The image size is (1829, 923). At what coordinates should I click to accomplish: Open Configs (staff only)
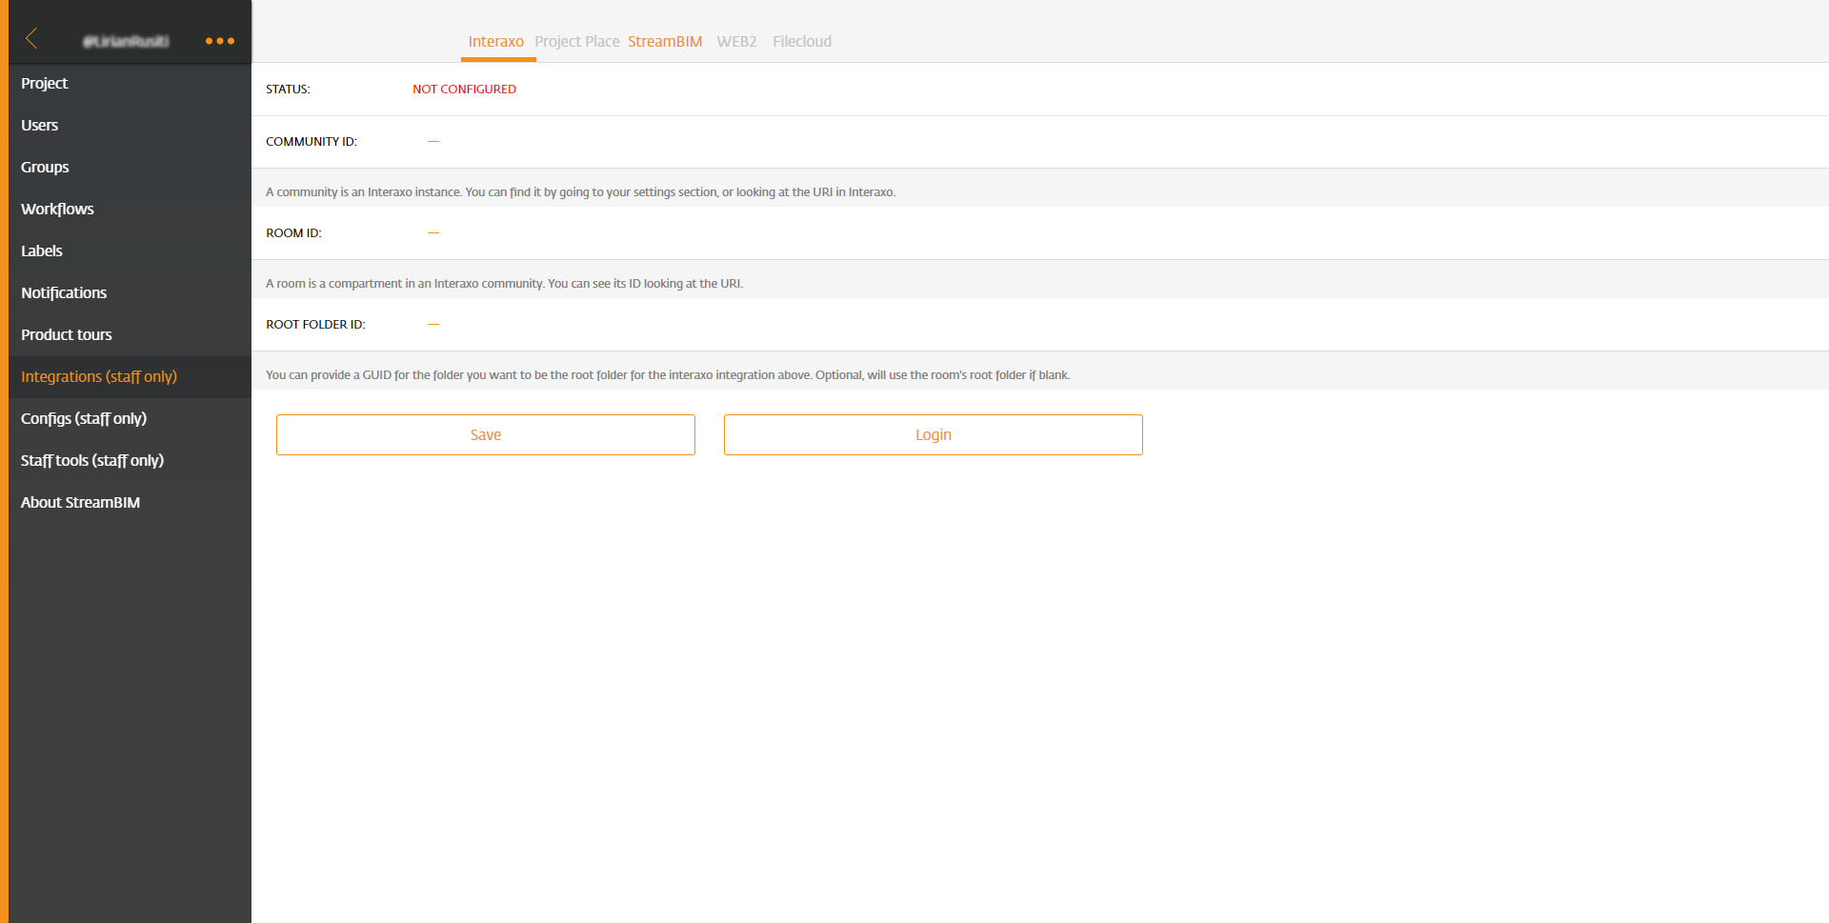coord(130,418)
